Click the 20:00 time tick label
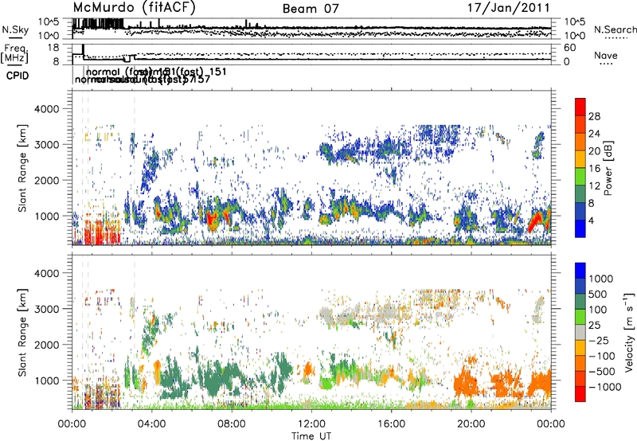 tap(471, 424)
